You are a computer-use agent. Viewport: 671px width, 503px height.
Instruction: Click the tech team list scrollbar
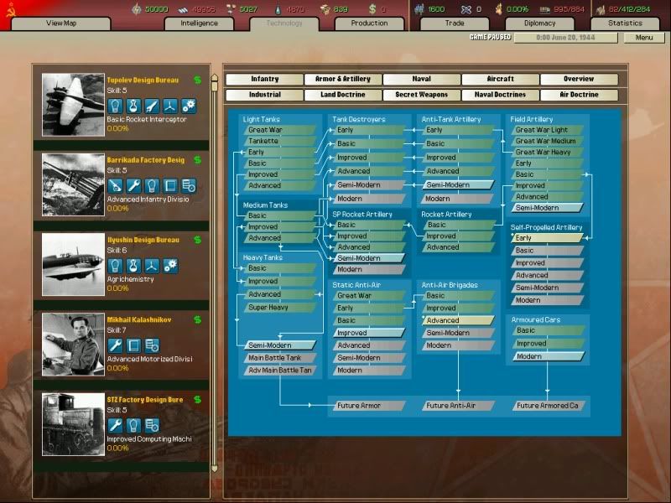(214, 268)
